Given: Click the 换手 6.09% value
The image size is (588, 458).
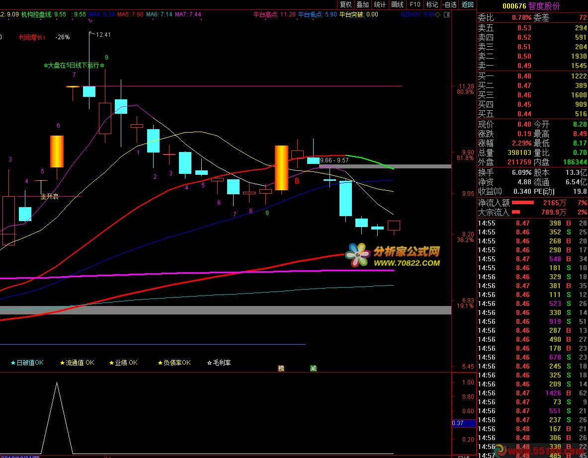Looking at the screenshot, I should [x=521, y=173].
